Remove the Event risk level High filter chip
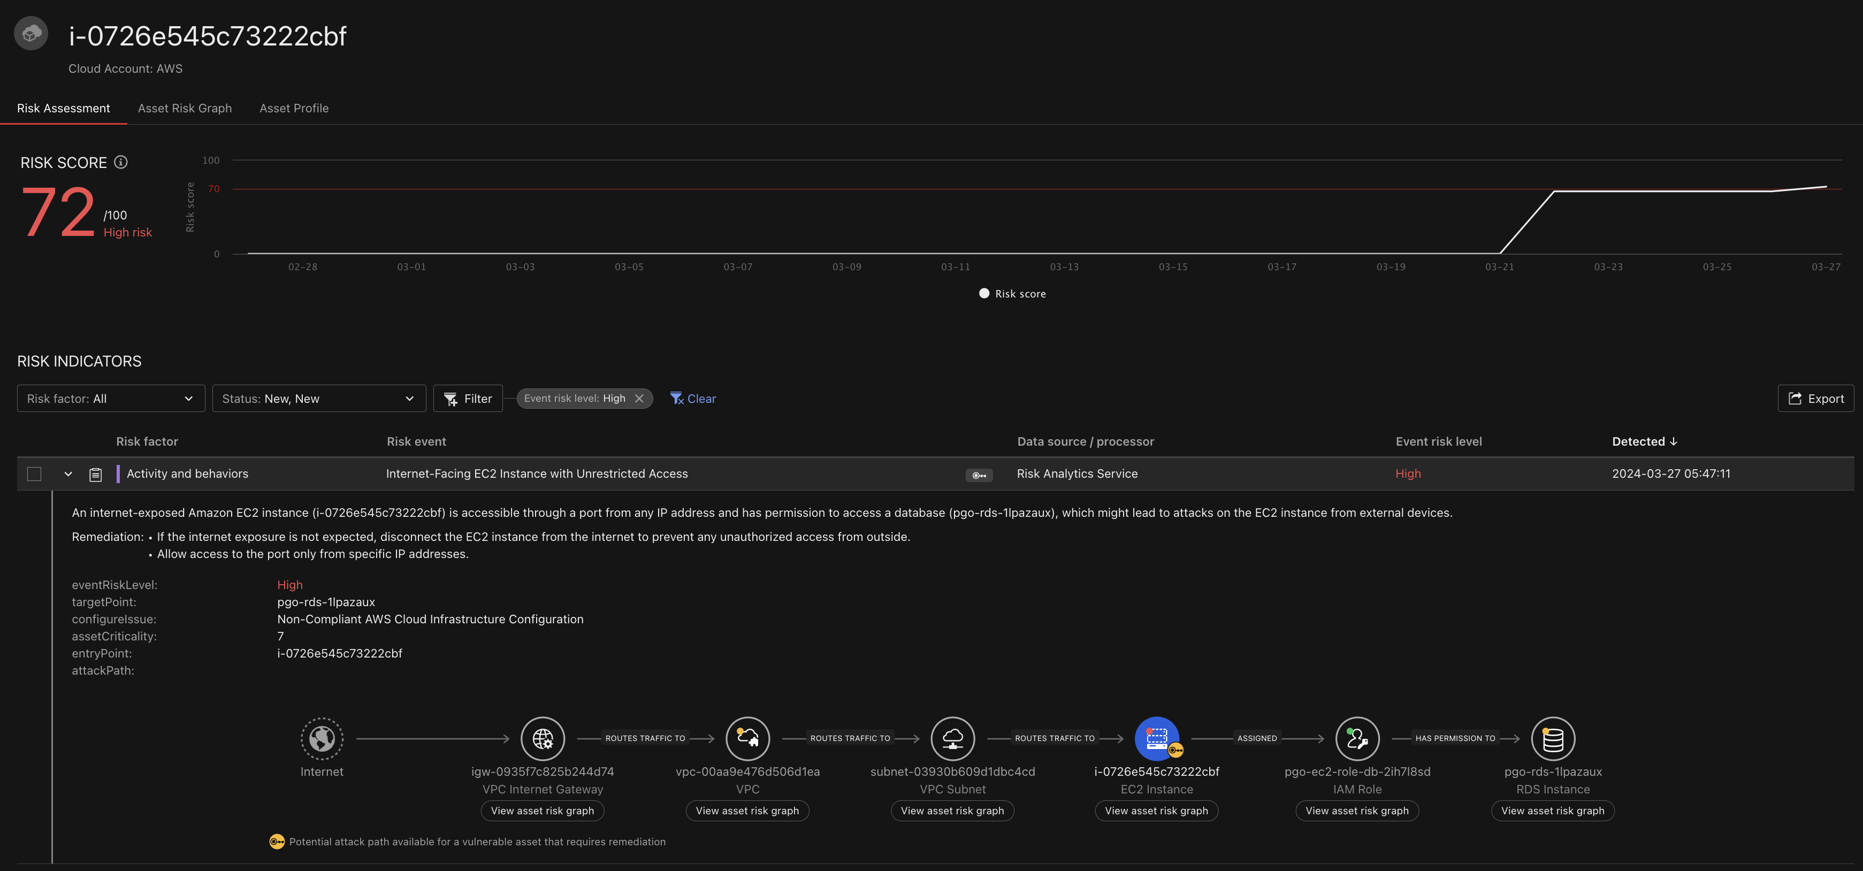Image resolution: width=1863 pixels, height=871 pixels. tap(639, 399)
